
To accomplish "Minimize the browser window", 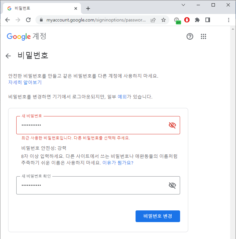I will click(x=198, y=5).
